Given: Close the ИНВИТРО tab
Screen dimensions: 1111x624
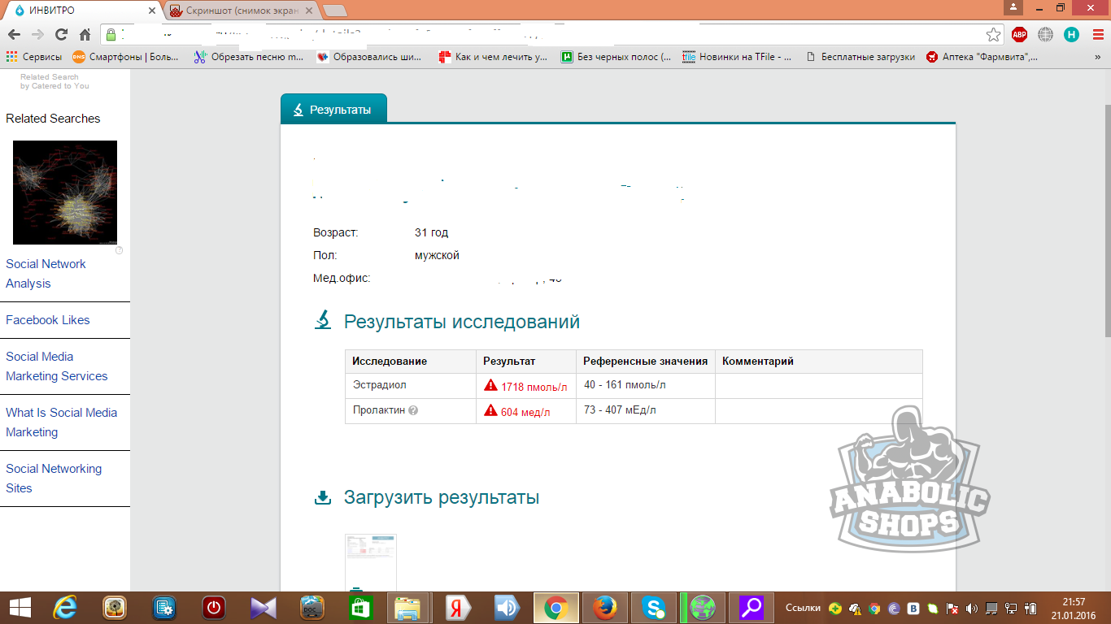Looking at the screenshot, I should point(150,11).
